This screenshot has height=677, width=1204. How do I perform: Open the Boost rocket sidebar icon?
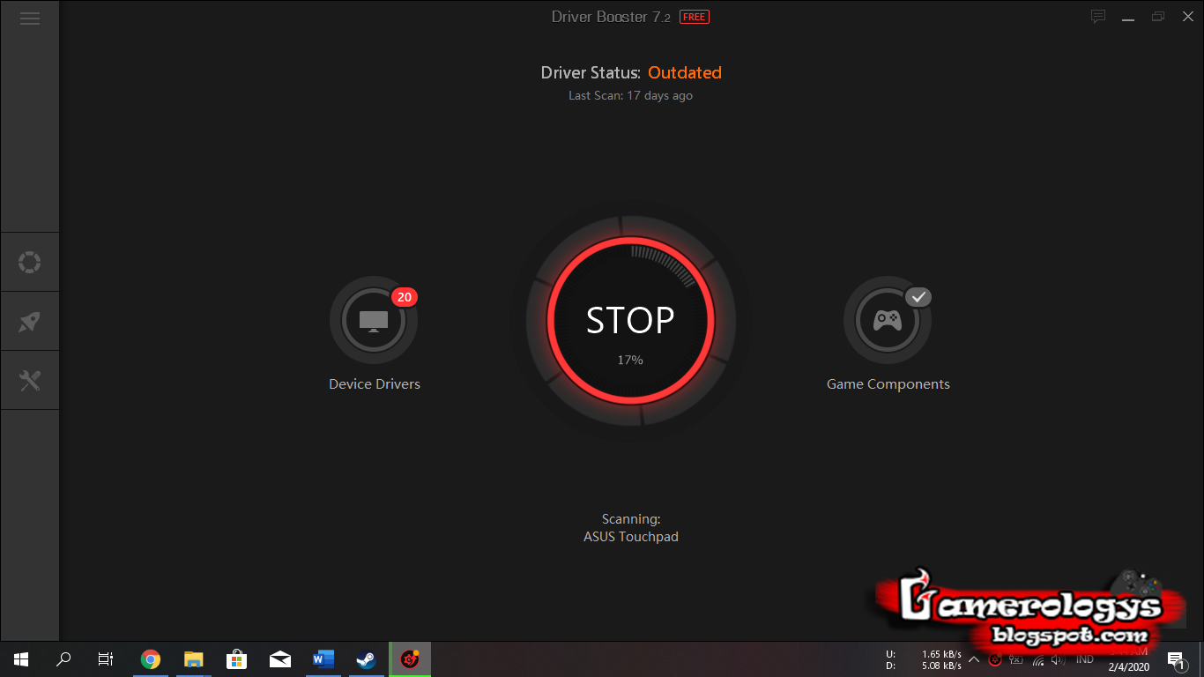pyautogui.click(x=30, y=322)
